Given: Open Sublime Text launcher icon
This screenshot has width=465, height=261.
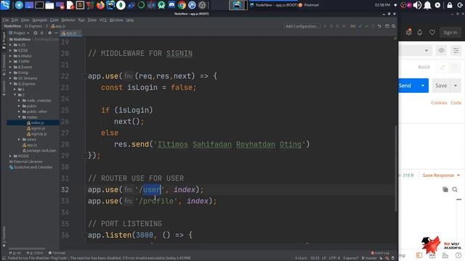Looking at the screenshot, I should click(x=80, y=5).
